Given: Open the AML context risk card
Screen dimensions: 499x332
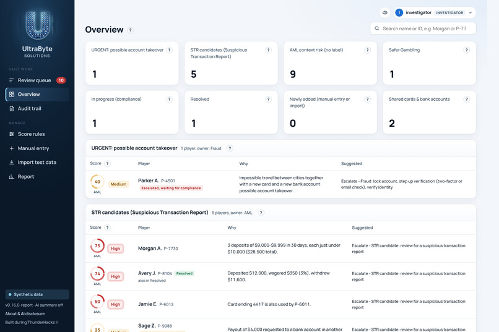Looking at the screenshot, I should [331, 63].
